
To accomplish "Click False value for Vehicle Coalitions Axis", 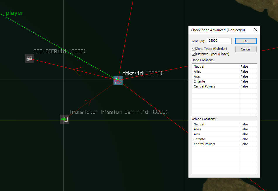I will 244,134.
